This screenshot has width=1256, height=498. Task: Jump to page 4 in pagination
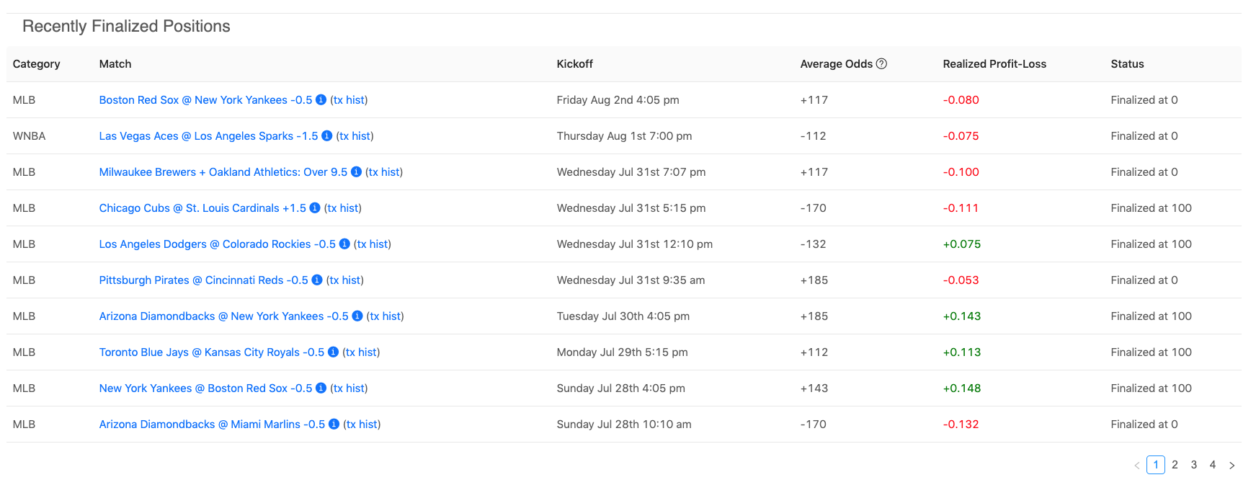coord(1213,465)
